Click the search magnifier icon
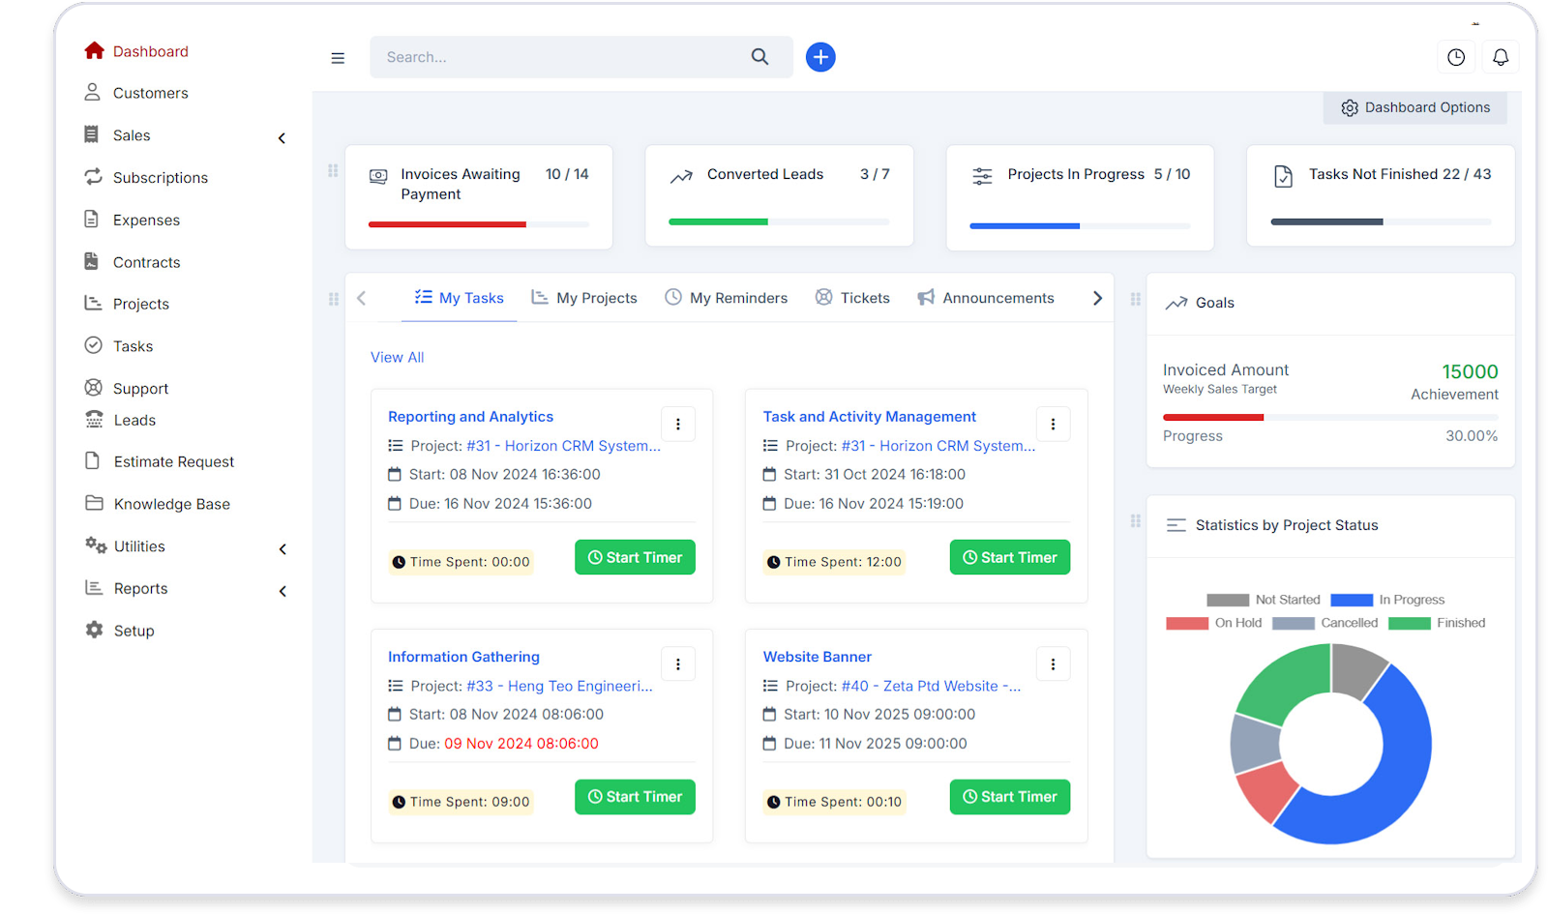 [x=759, y=57]
